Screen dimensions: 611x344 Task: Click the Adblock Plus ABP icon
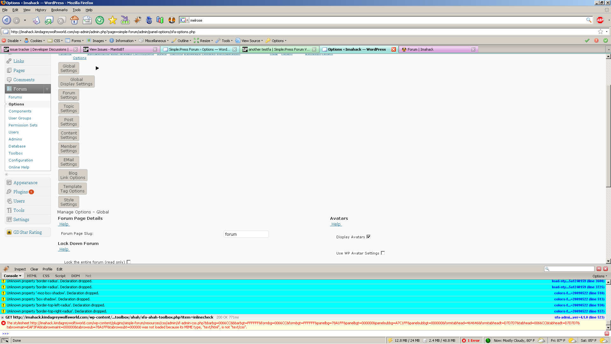pos(600,20)
